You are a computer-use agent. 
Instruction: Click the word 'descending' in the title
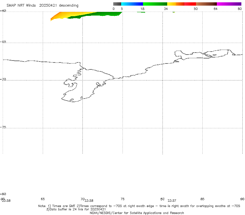tap(69, 6)
